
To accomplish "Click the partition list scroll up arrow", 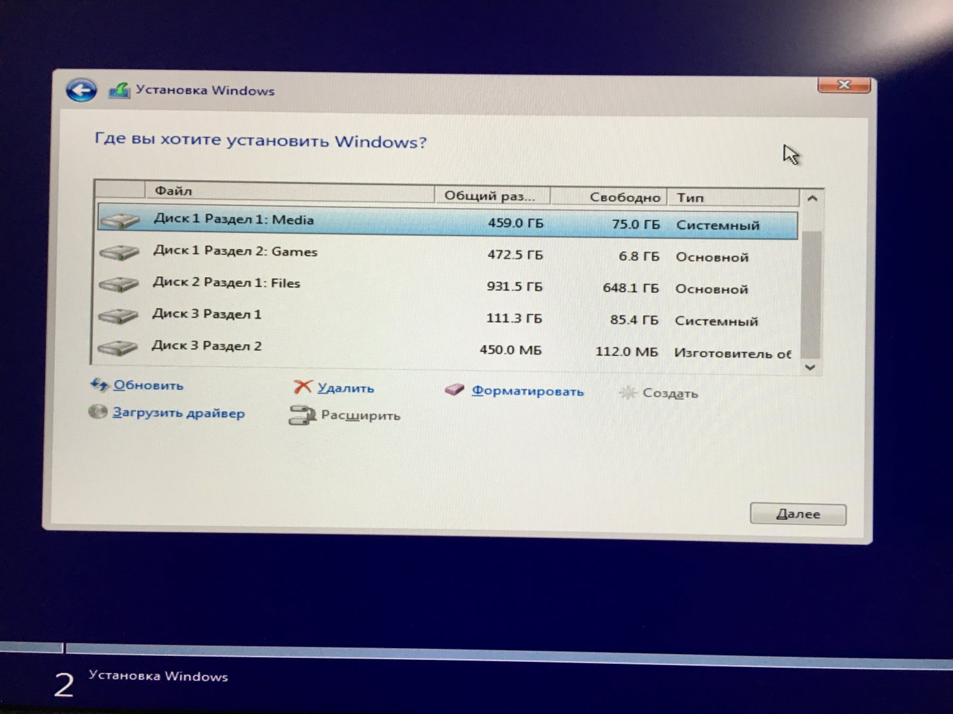I will coord(812,198).
